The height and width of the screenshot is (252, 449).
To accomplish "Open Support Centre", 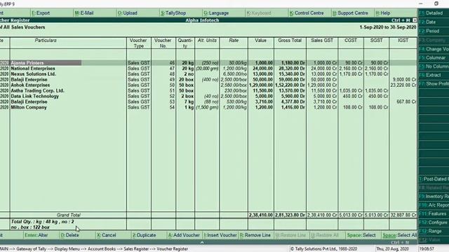I will tap(350, 13).
